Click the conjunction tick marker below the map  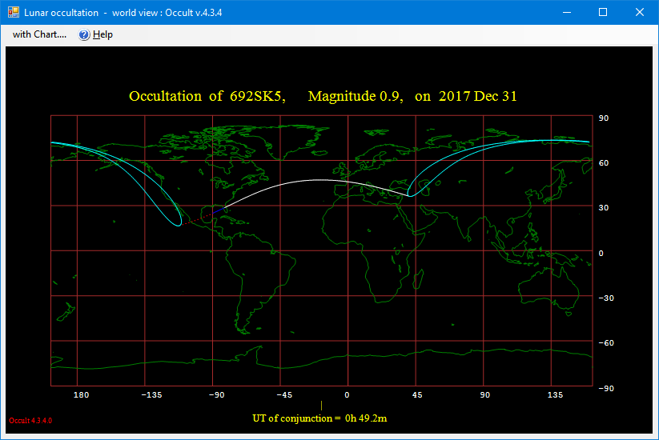coord(321,406)
